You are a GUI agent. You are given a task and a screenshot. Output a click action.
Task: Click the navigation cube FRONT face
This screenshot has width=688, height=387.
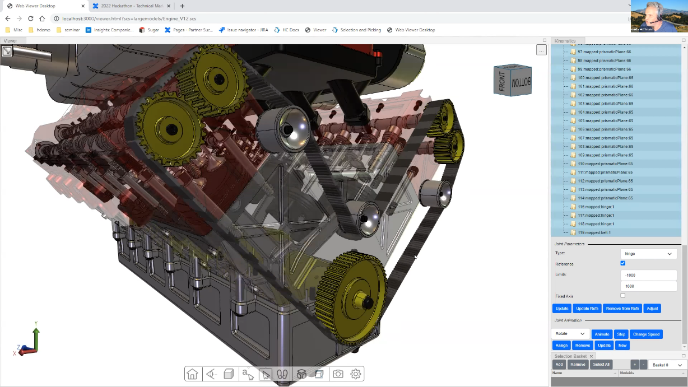(x=502, y=81)
